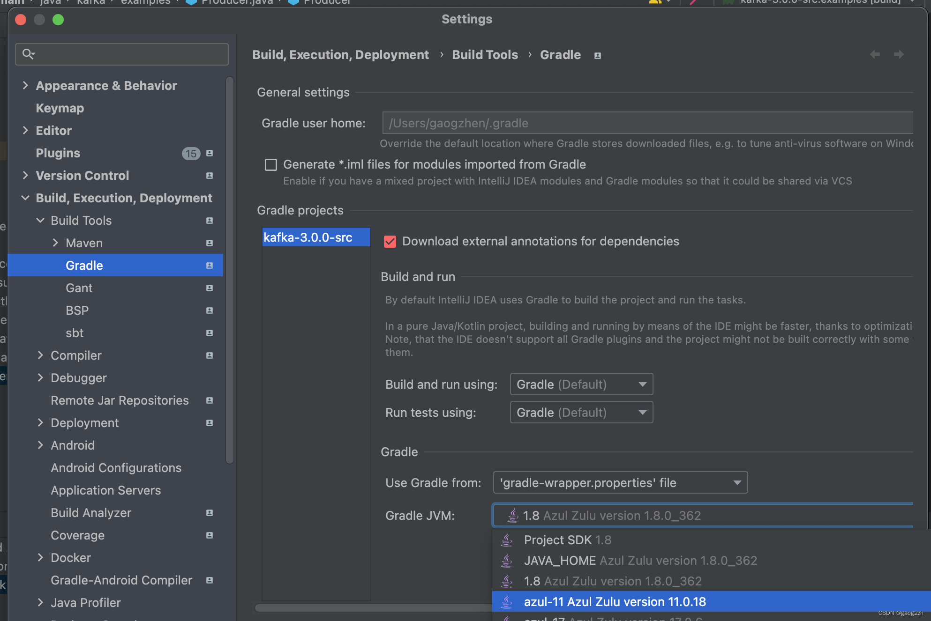931x621 pixels.
Task: Click the project-level icon in the Gradle breadcrumb
Action: point(598,56)
